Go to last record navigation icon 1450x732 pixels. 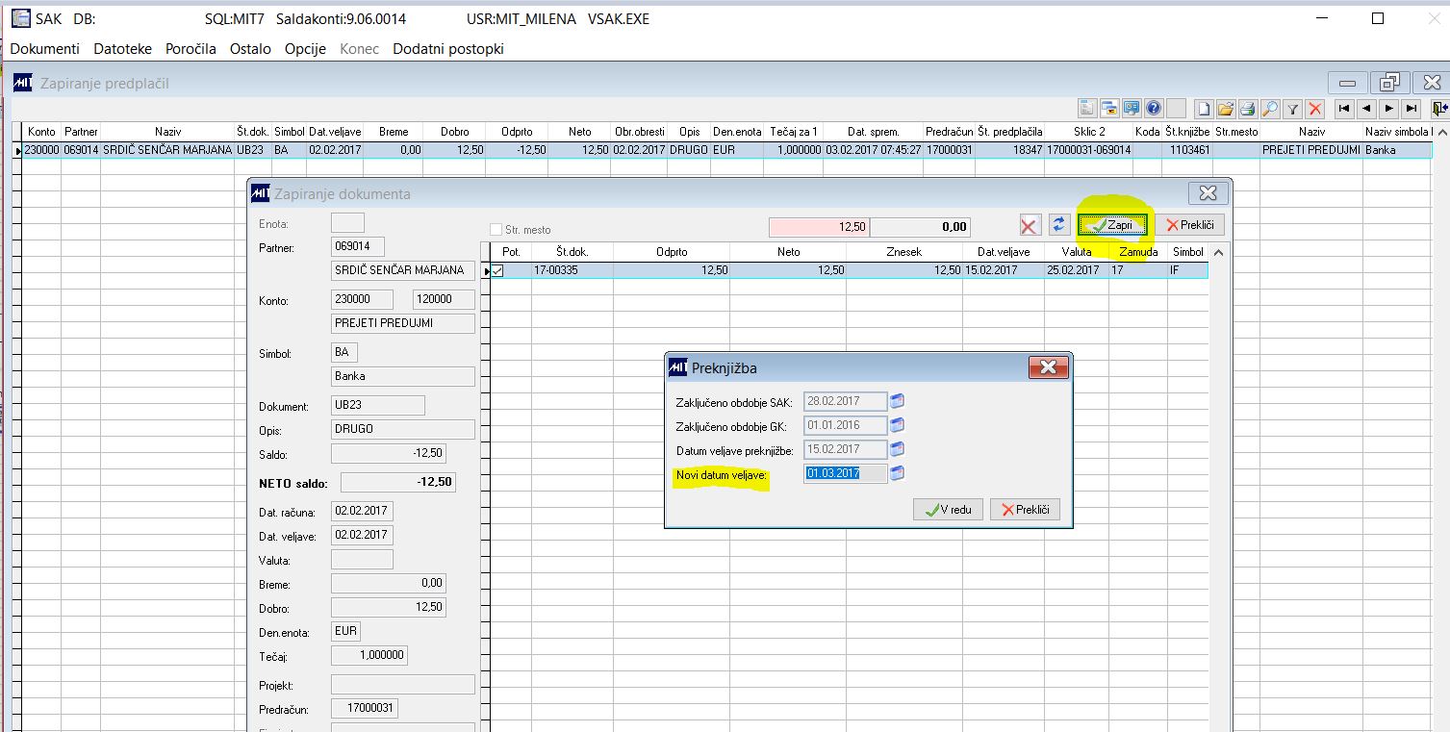(x=1411, y=109)
